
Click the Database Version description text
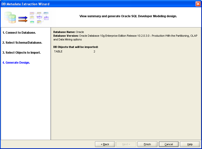tap(125, 37)
